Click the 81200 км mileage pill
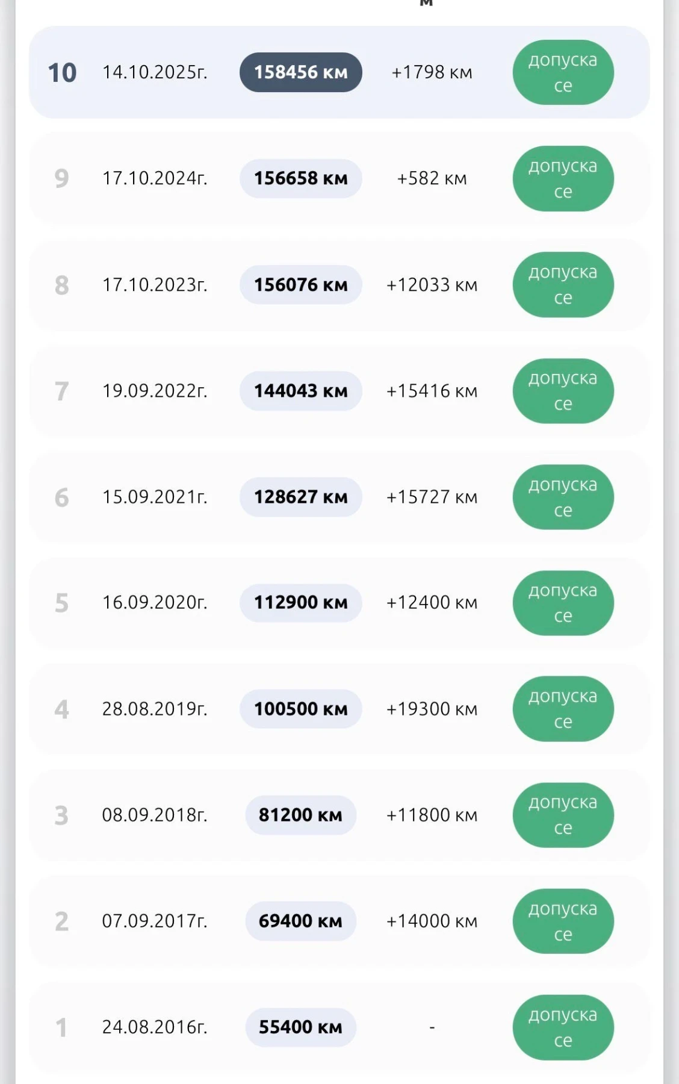The height and width of the screenshot is (1084, 679). click(301, 815)
